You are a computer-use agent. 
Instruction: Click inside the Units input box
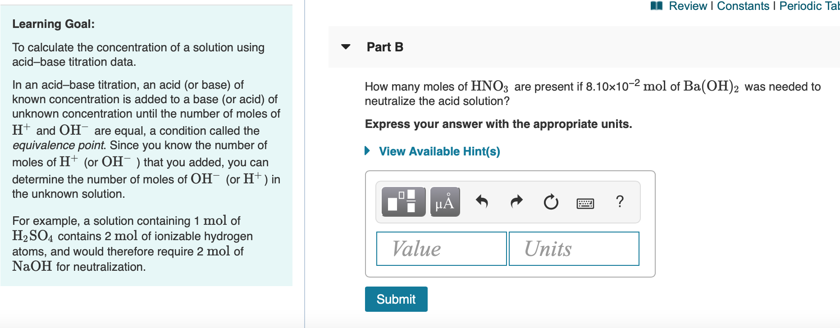pos(574,248)
